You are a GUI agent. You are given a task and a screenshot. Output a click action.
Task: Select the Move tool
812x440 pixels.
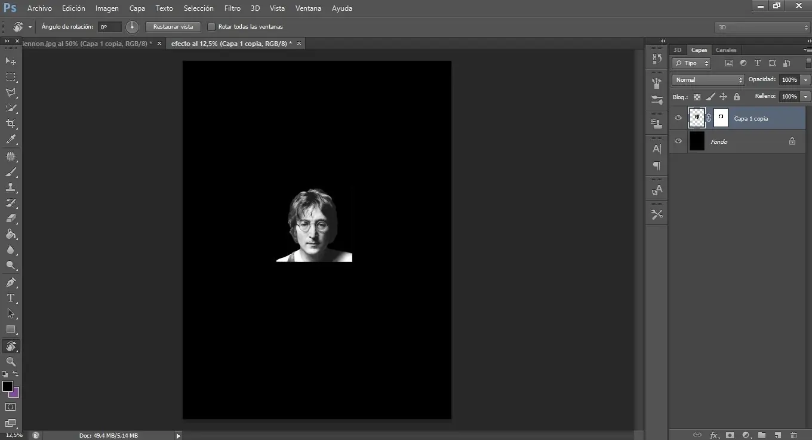pyautogui.click(x=11, y=61)
